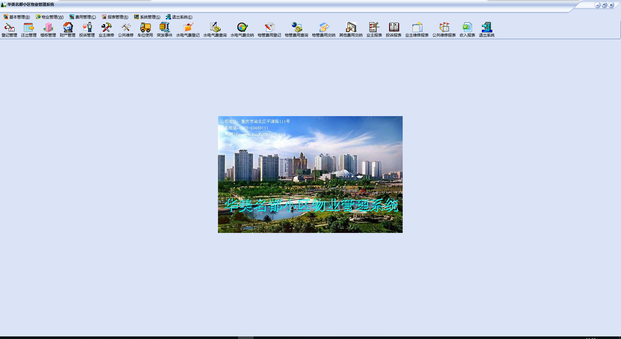Click 退出系统 toolbar exit icon
Screen dimensions: 621x339
487,30
